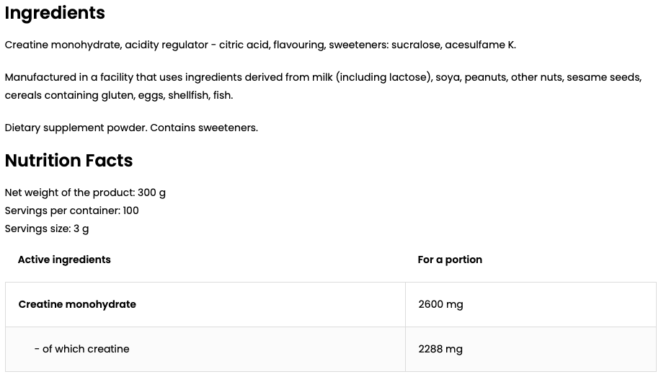Click the Dietary supplement powder sentence
Image resolution: width=661 pixels, height=377 pixels.
coord(131,128)
